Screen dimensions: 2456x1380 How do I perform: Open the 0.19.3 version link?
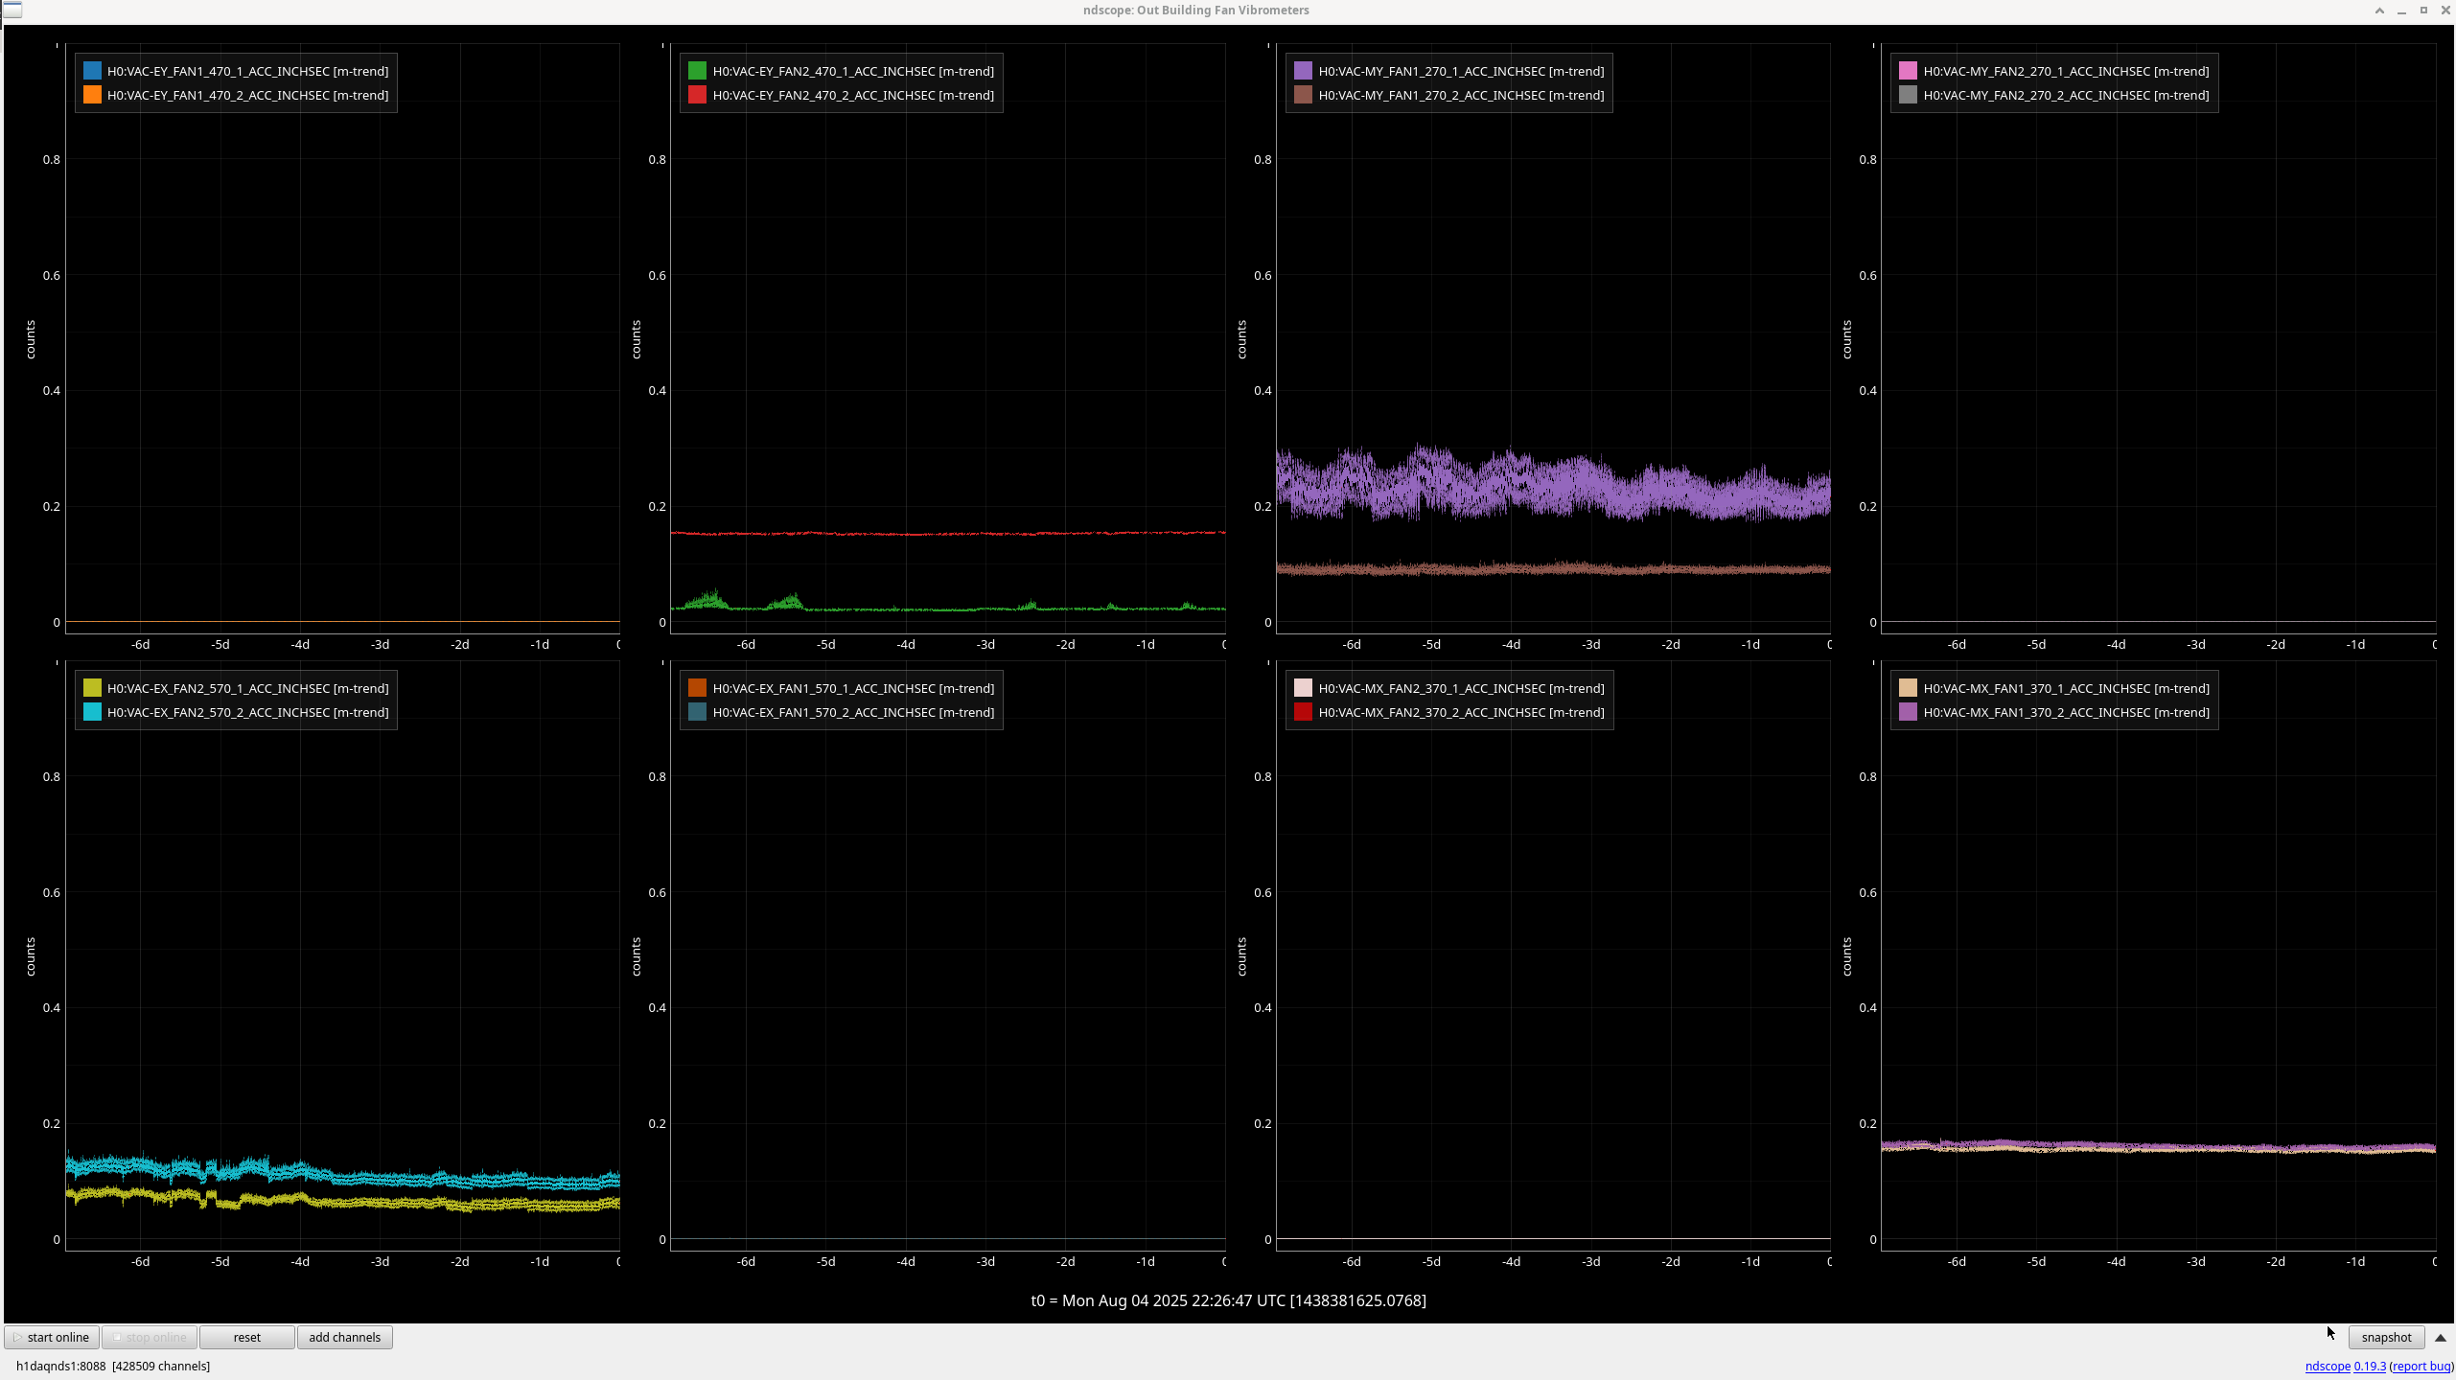tap(2369, 1367)
